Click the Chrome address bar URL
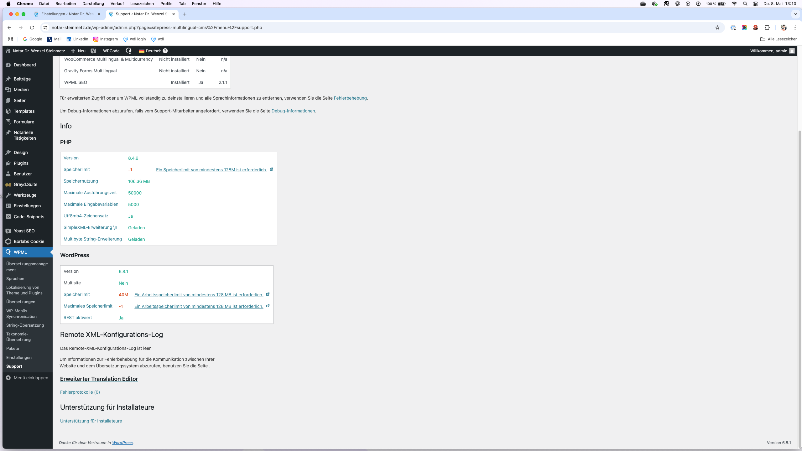 pyautogui.click(x=157, y=28)
